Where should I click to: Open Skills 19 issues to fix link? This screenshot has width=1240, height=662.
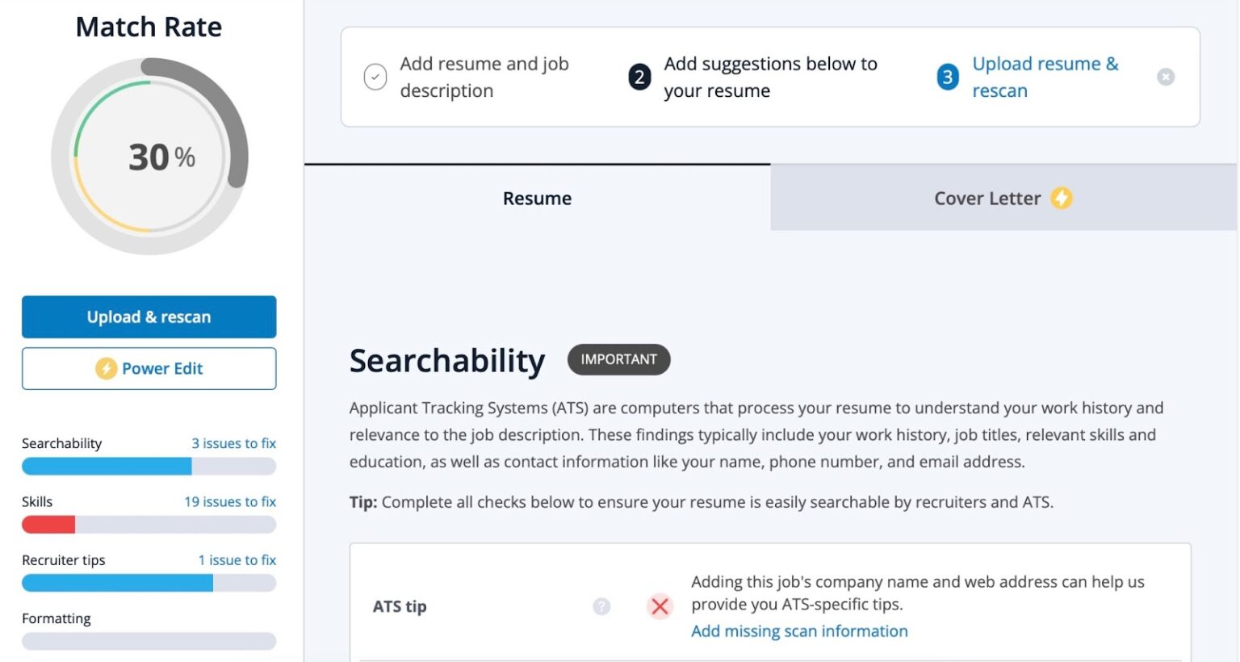click(x=229, y=501)
